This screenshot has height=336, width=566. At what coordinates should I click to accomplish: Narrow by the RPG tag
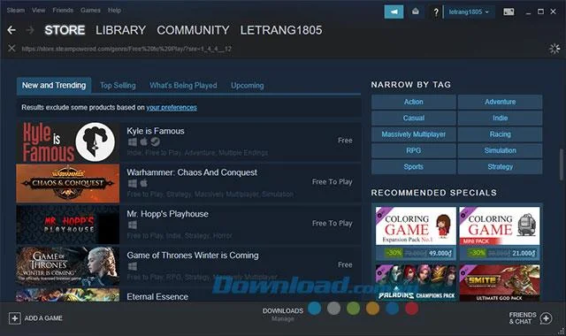coord(413,150)
